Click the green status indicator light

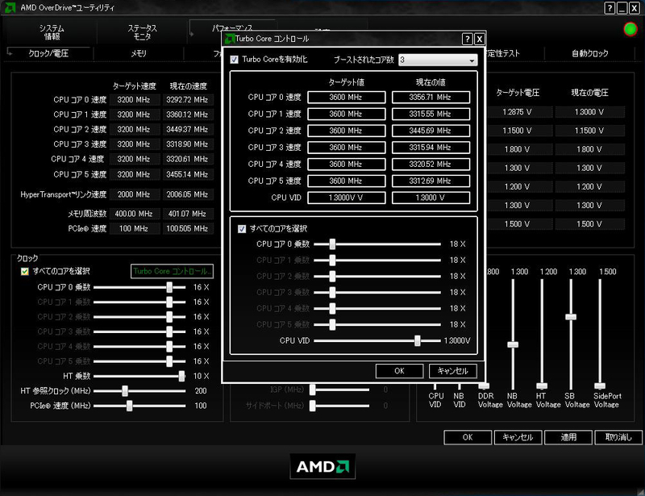(x=630, y=29)
